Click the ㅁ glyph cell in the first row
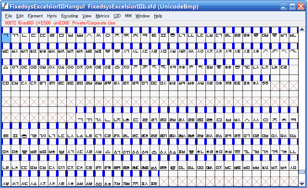 62,36
